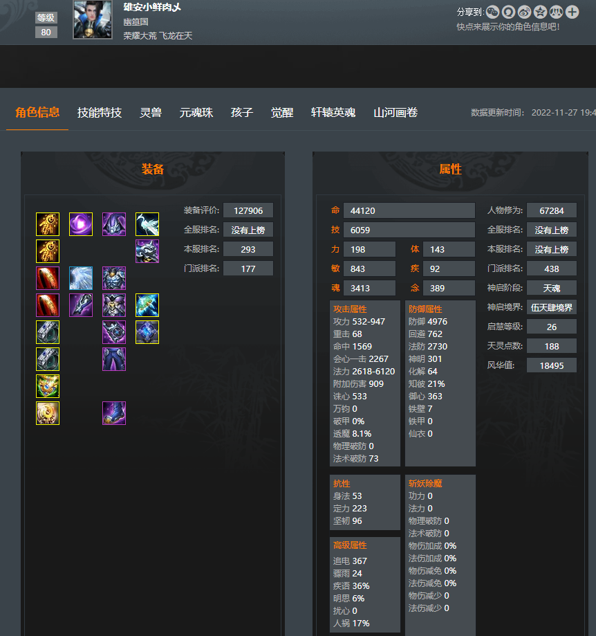Share character to WeChat
This screenshot has width=596, height=636.
pos(492,12)
